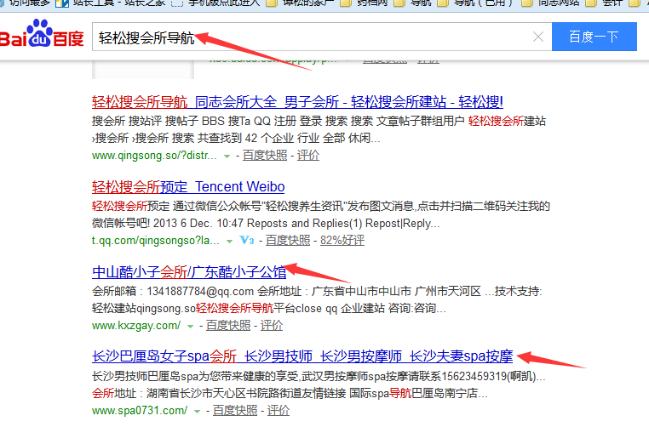Open the www.qingsong.so result URL
Image resolution: width=649 pixels, height=427 pixels.
[154, 156]
